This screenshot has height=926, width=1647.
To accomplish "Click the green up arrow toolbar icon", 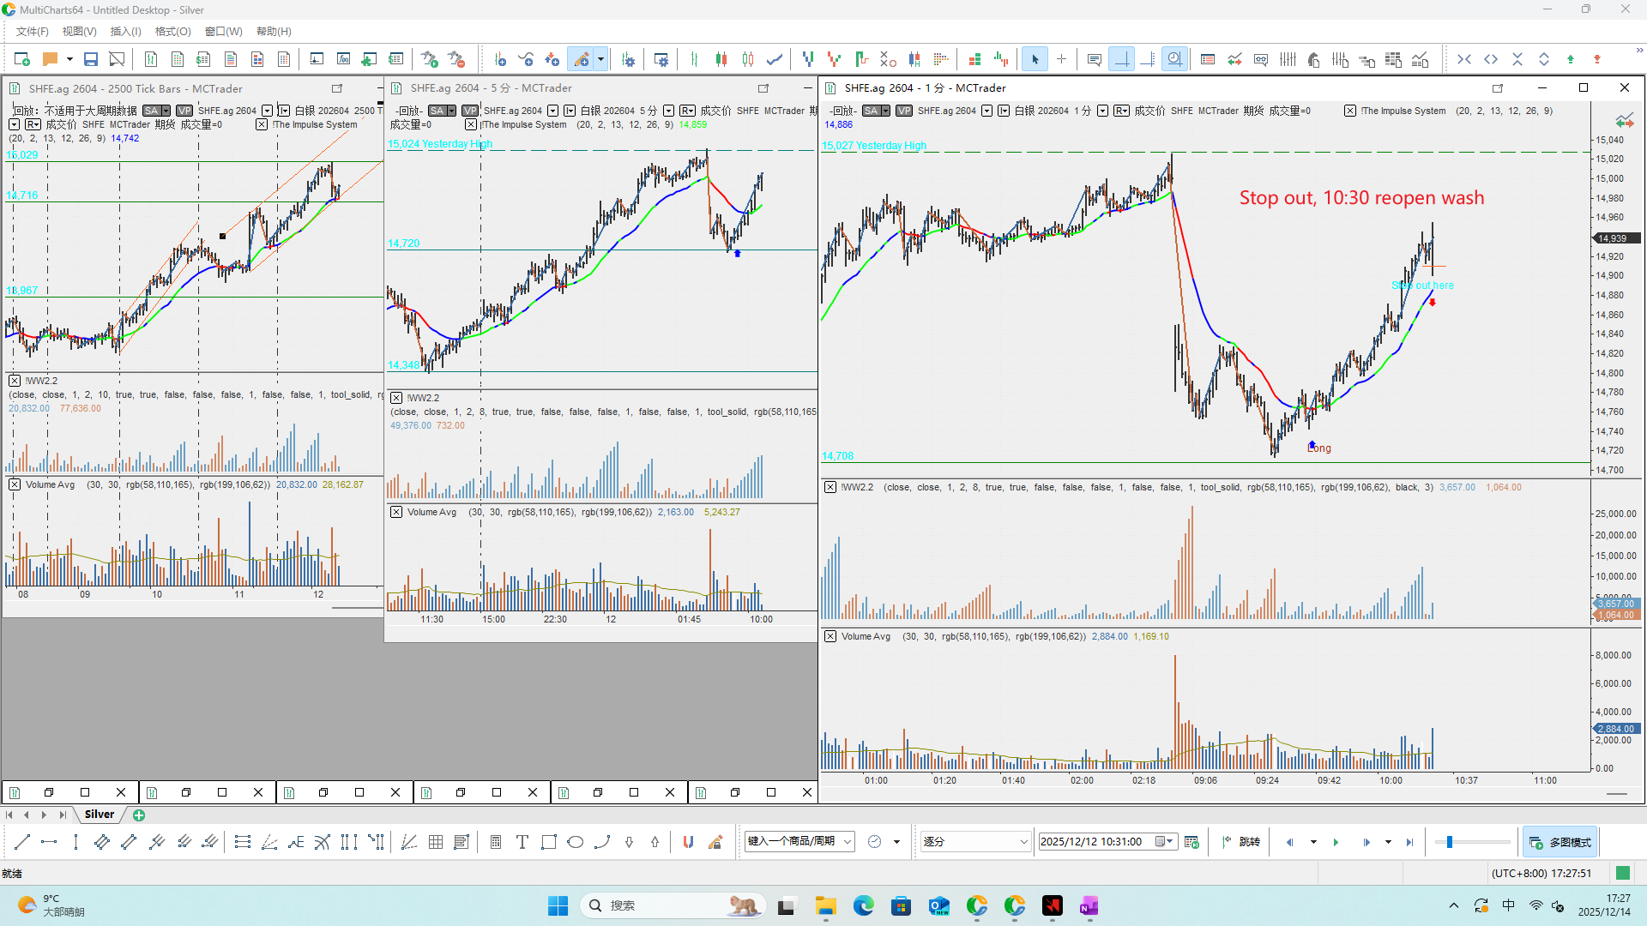I will point(1571,59).
